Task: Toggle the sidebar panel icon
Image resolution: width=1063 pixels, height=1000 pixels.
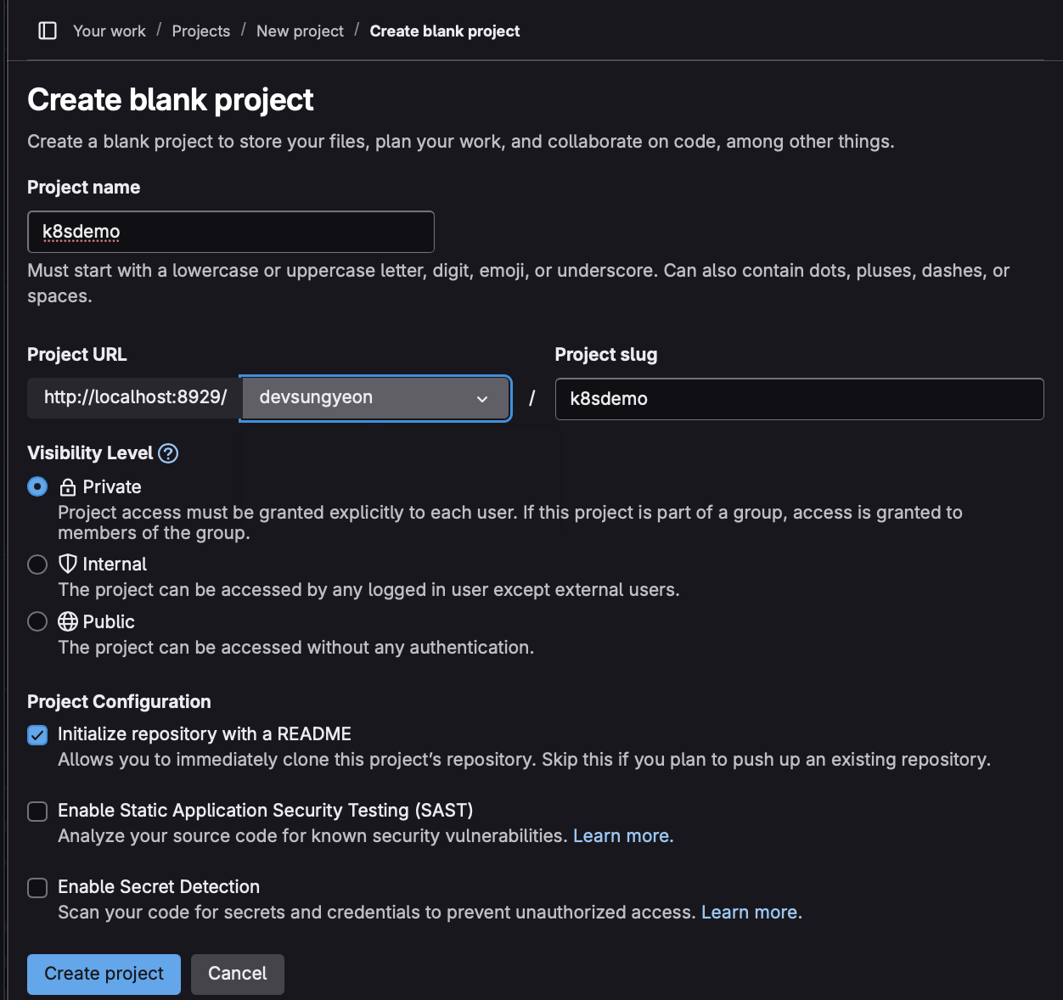Action: pyautogui.click(x=48, y=31)
